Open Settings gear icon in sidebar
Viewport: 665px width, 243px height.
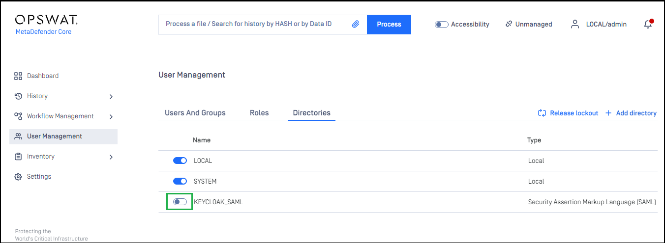point(18,177)
